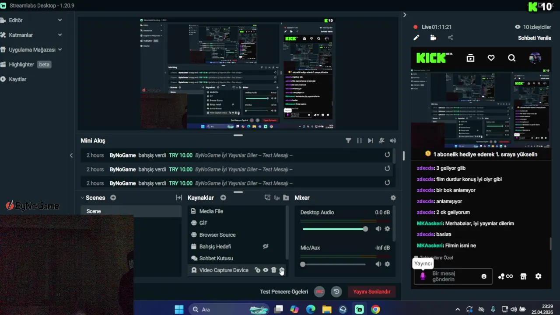Click the Bir mesaj gönderin chat input
Viewport: 560px width, 315px height.
[453, 276]
